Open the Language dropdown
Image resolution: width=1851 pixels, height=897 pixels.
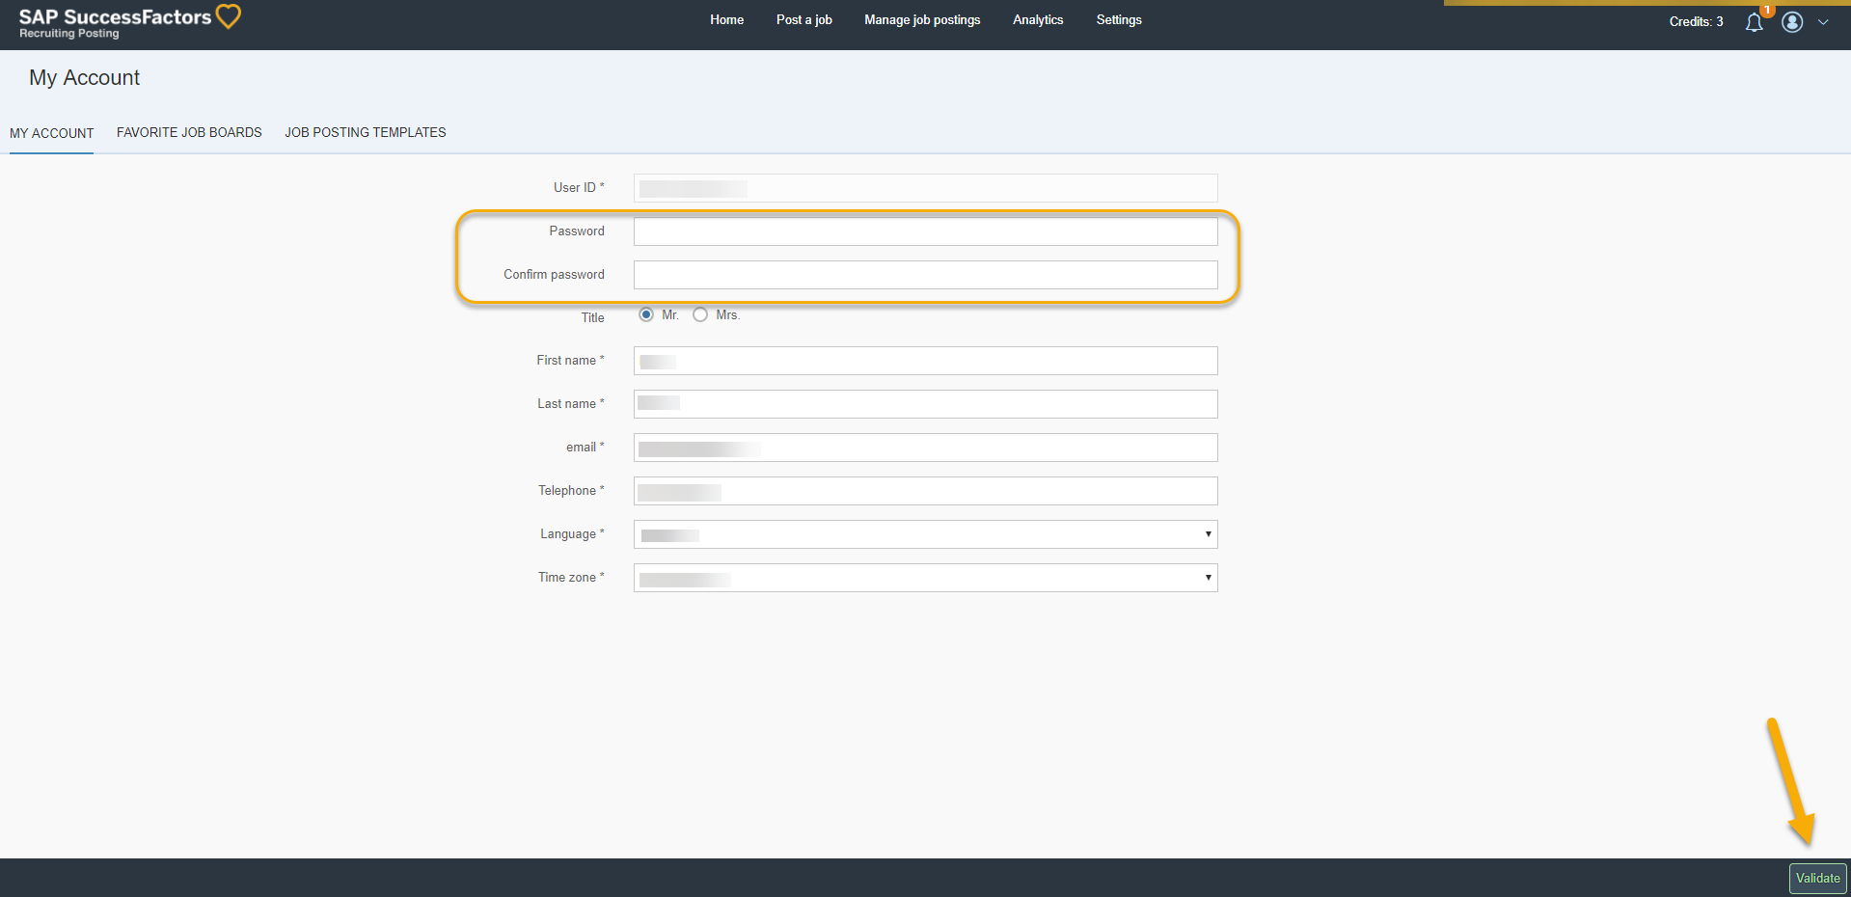coord(925,534)
